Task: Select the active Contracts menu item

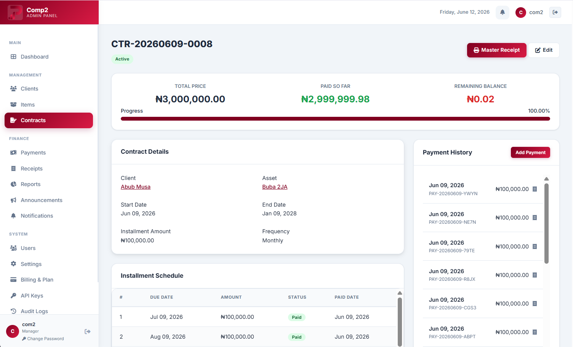Action: (49, 120)
